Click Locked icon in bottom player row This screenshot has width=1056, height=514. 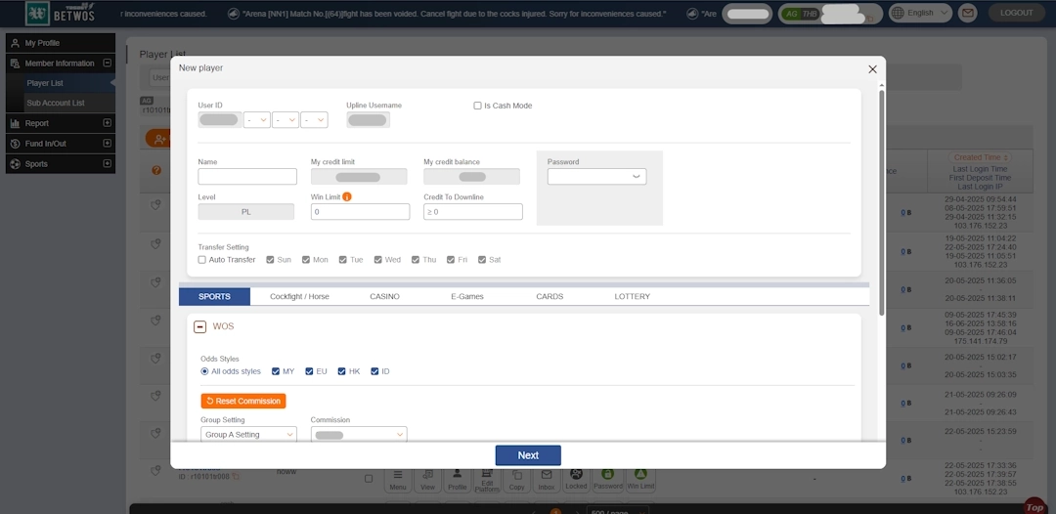[x=576, y=479]
